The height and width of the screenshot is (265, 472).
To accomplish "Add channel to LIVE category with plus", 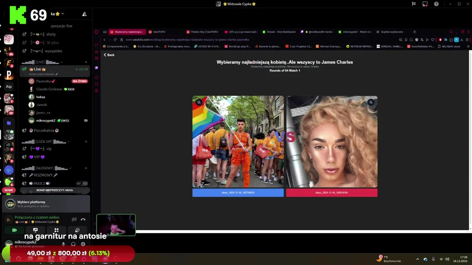I will 86,62.
